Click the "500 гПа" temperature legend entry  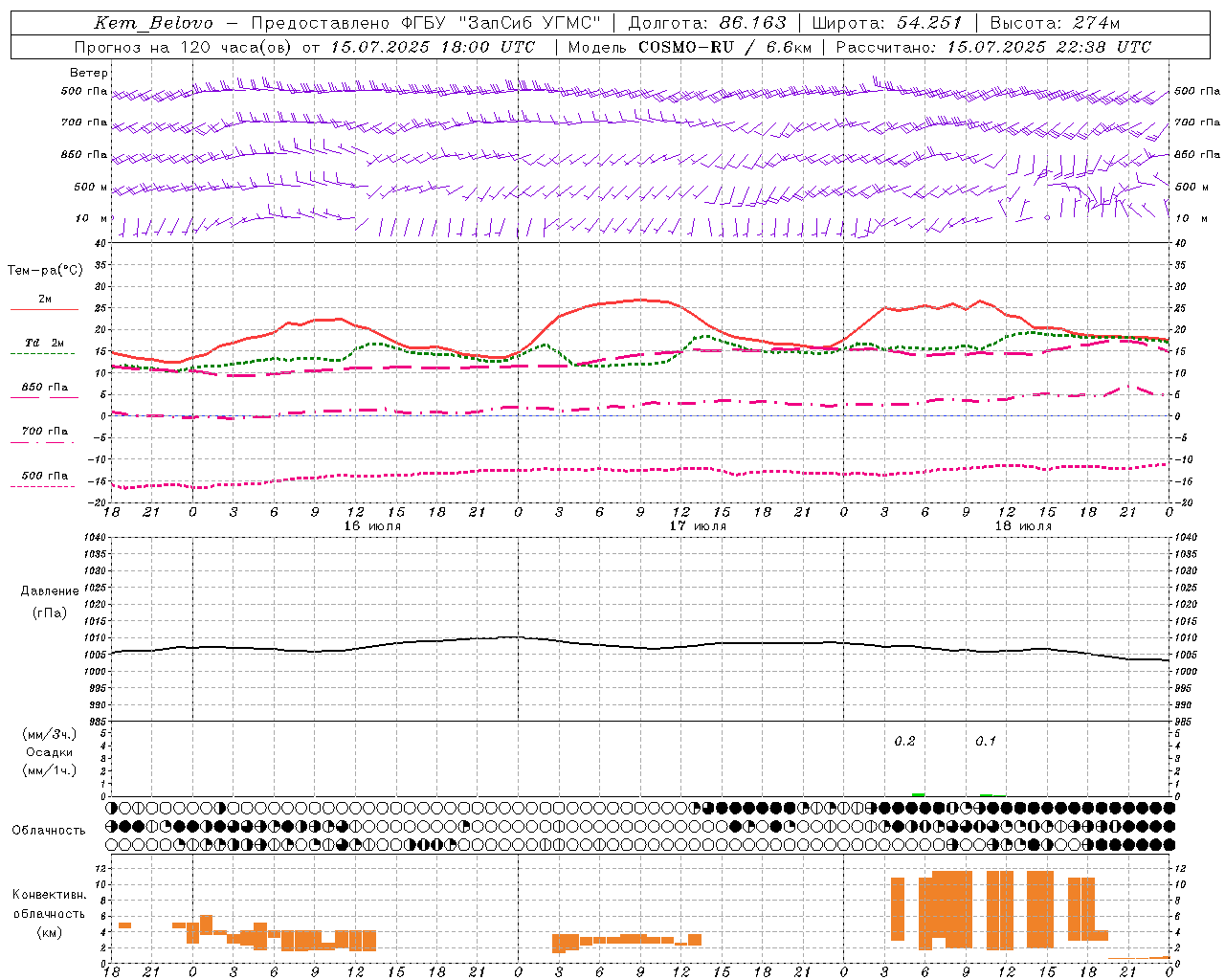(44, 476)
